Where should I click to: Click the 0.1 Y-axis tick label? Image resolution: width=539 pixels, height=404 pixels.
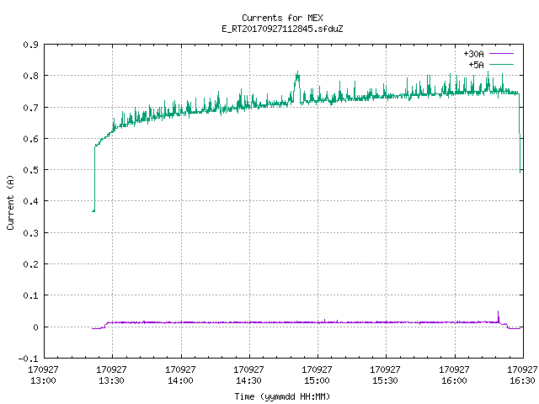click(x=30, y=295)
